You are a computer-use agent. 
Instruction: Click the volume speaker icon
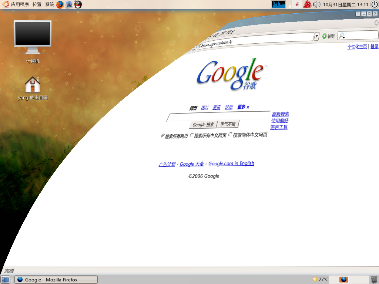point(316,4)
